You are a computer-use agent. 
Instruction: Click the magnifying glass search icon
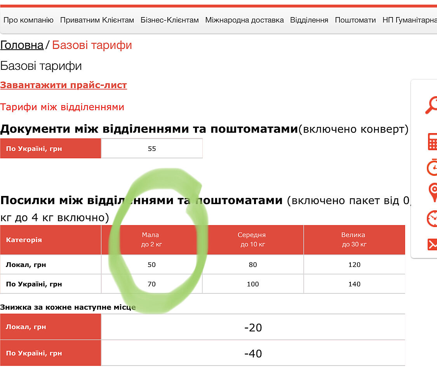431,105
